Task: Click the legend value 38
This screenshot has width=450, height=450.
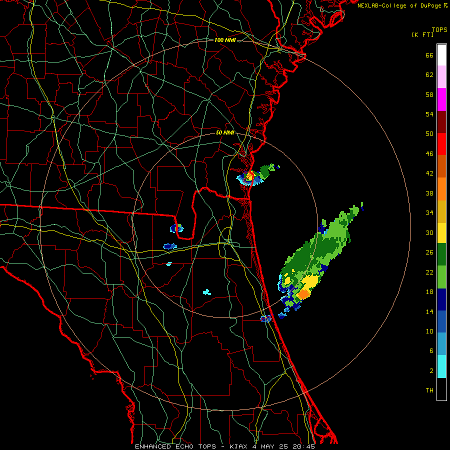Action: [x=429, y=193]
